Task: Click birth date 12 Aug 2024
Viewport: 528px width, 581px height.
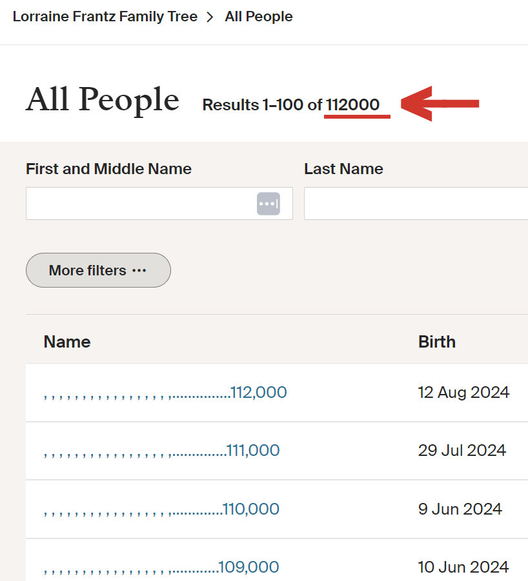Action: [463, 392]
